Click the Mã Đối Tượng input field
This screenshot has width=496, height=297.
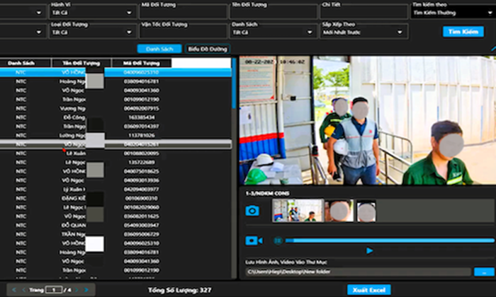click(x=181, y=13)
